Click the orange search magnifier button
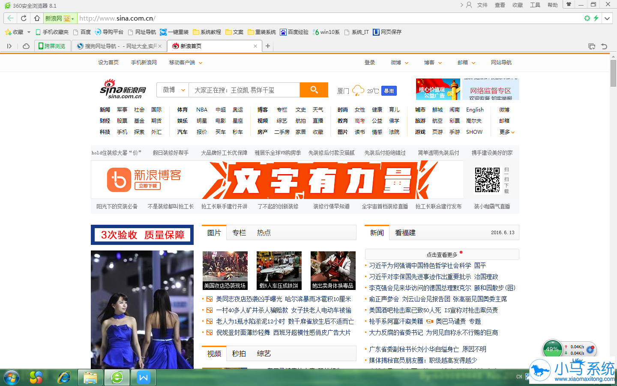 (314, 90)
